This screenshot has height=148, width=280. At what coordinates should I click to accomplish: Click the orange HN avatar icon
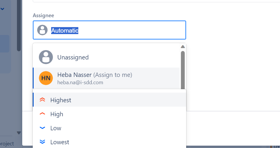click(46, 78)
